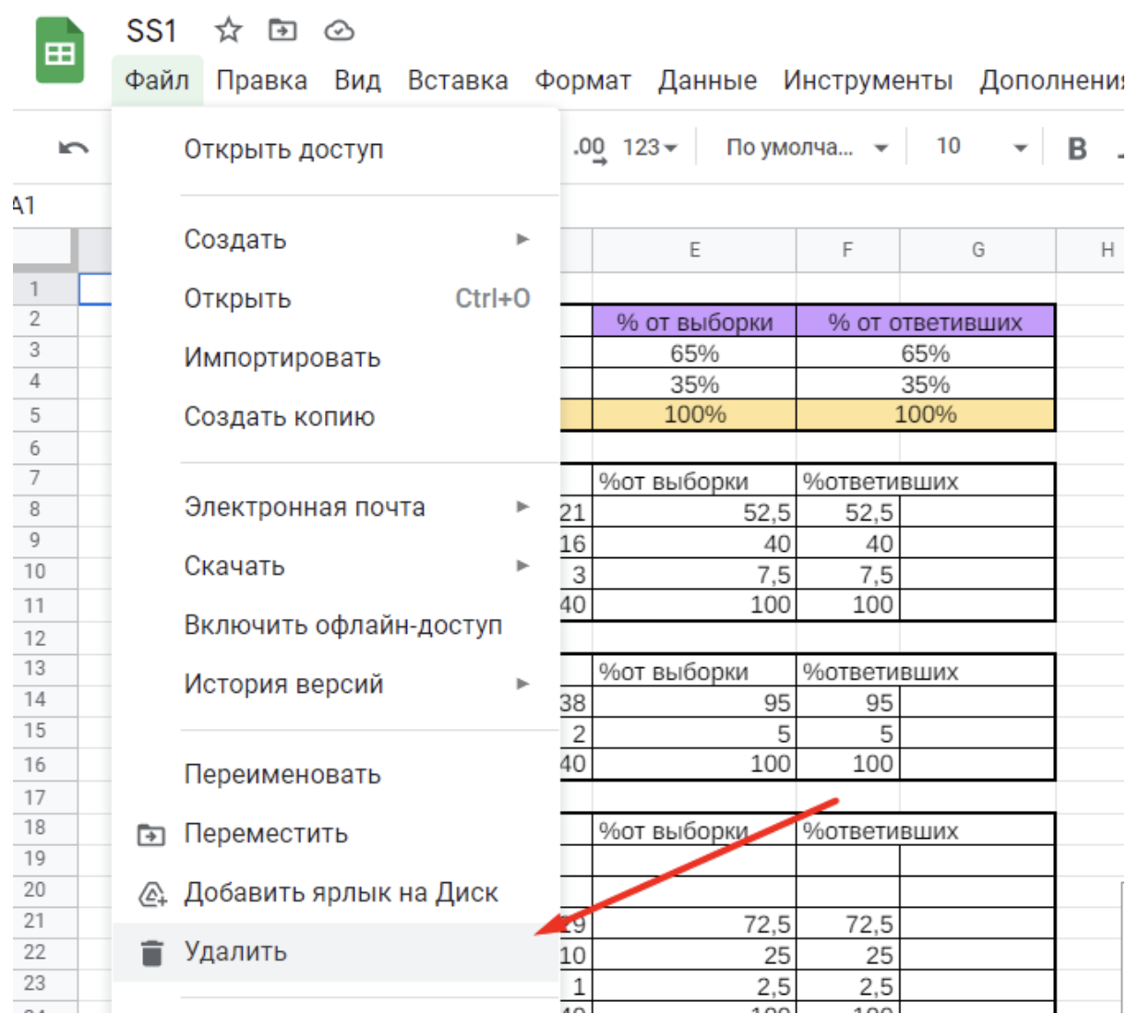Open the 123 number format dropdown
The image size is (1139, 1026).
tap(650, 147)
